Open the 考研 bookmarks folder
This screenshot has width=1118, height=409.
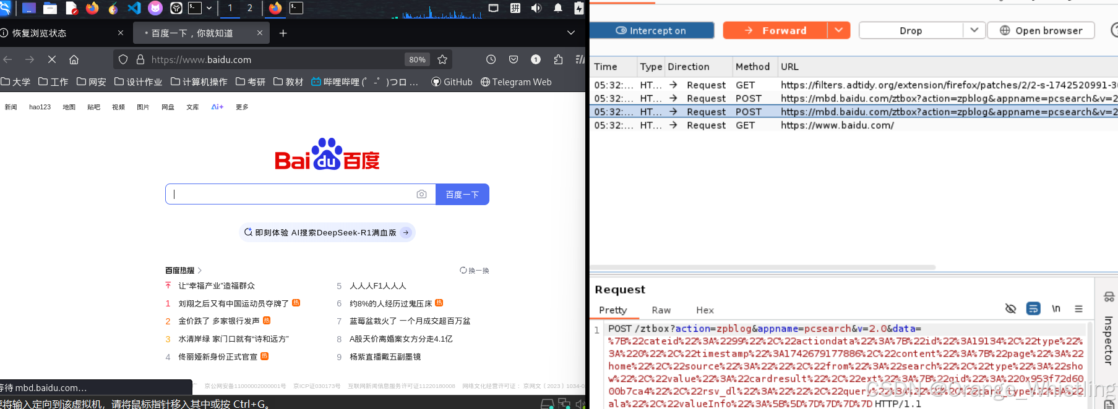251,82
